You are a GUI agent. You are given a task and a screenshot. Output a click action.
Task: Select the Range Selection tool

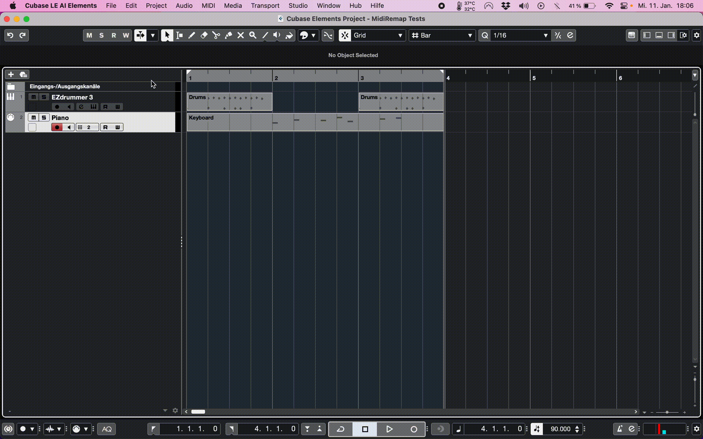point(179,35)
